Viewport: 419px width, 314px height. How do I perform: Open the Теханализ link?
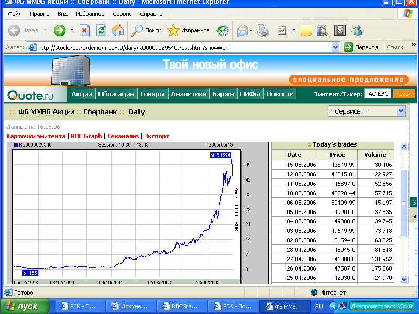123,136
